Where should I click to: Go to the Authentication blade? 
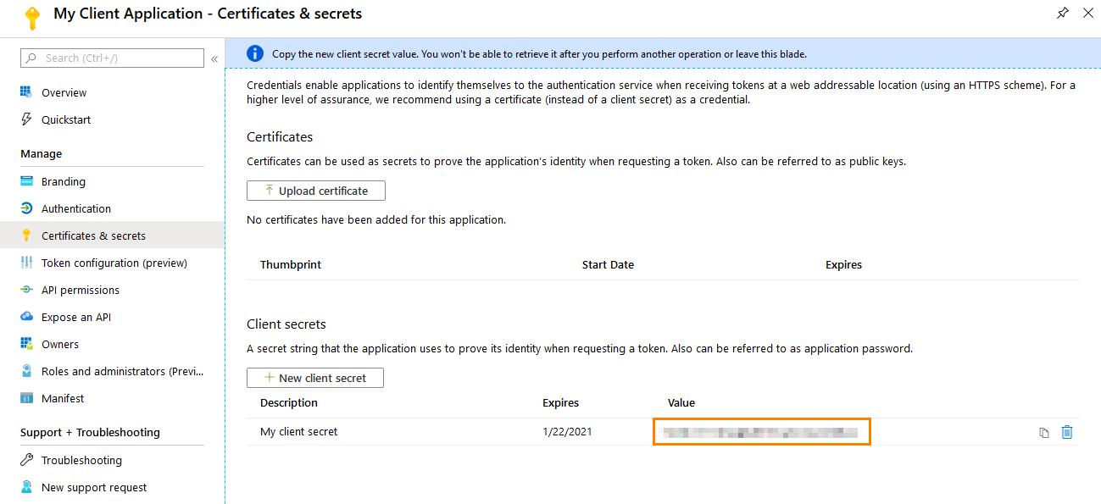[75, 208]
